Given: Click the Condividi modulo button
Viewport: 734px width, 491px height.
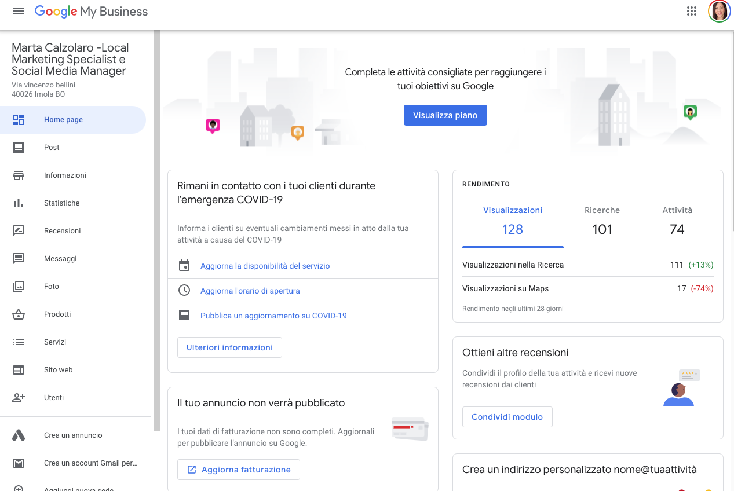Looking at the screenshot, I should (507, 417).
